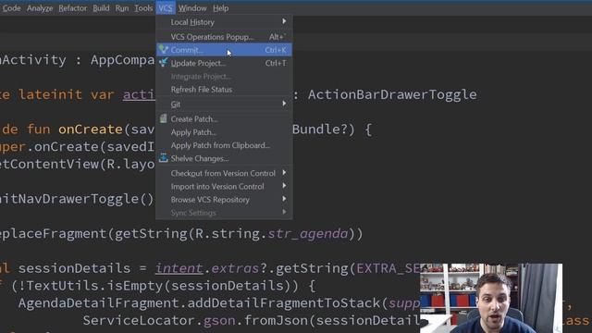Expand Checkout from Version Control submenu
Image resolution: width=592 pixels, height=333 pixels.
pos(224,173)
